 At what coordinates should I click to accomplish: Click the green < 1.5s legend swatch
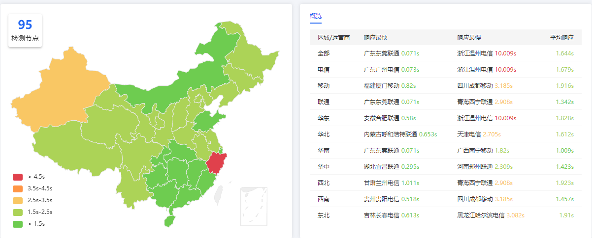click(x=18, y=224)
